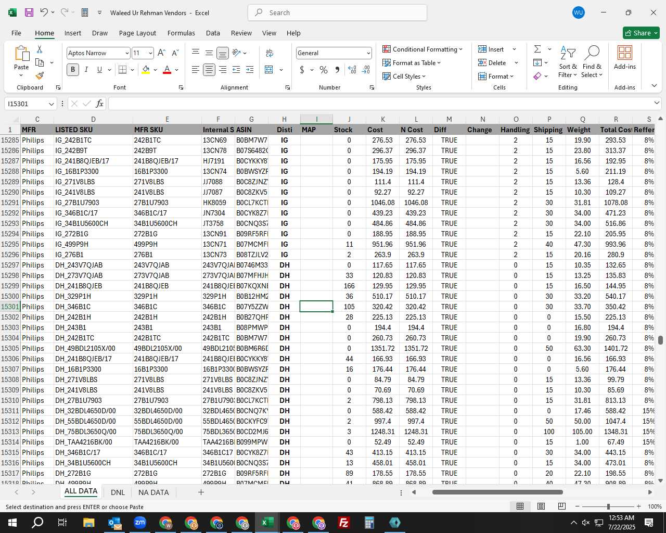
Task: Click the Format Painter brush icon
Action: 40,76
